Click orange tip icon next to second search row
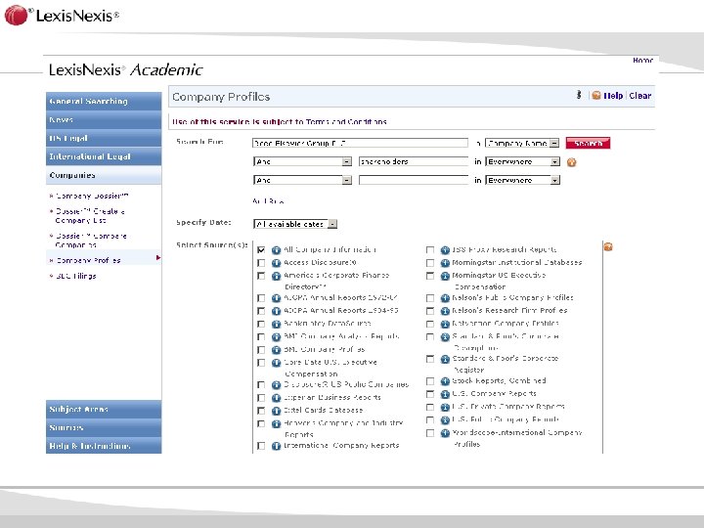 (572, 162)
